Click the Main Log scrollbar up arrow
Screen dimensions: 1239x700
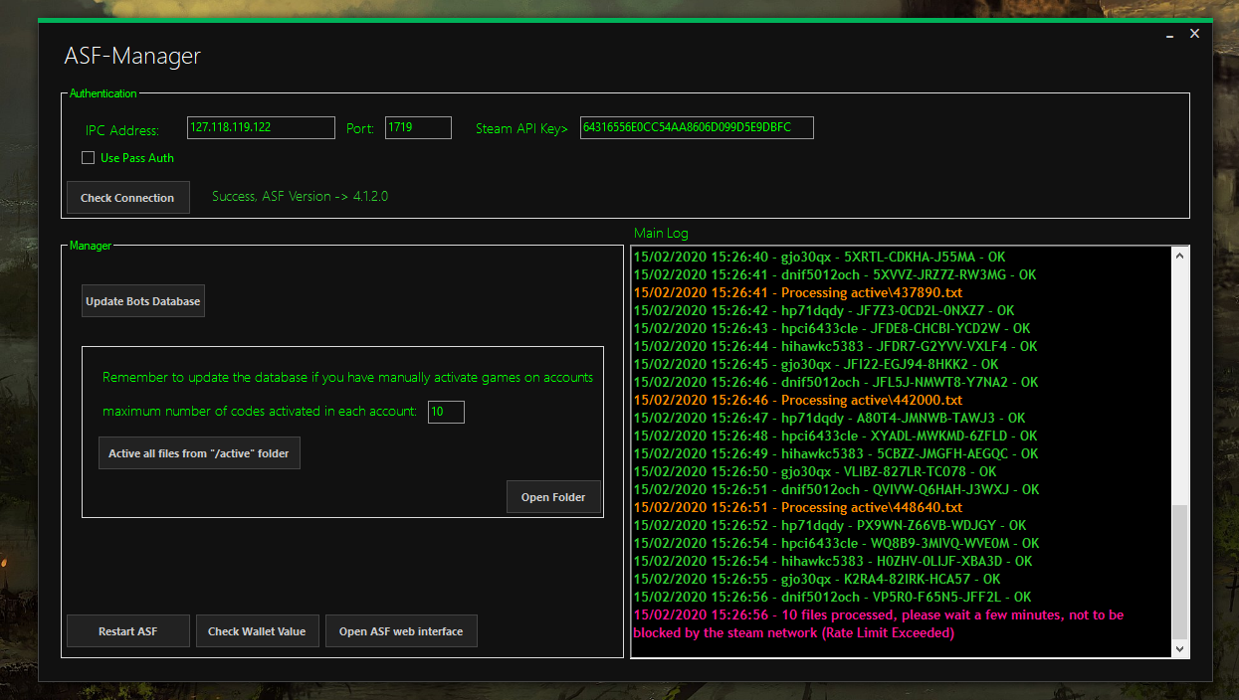point(1180,256)
